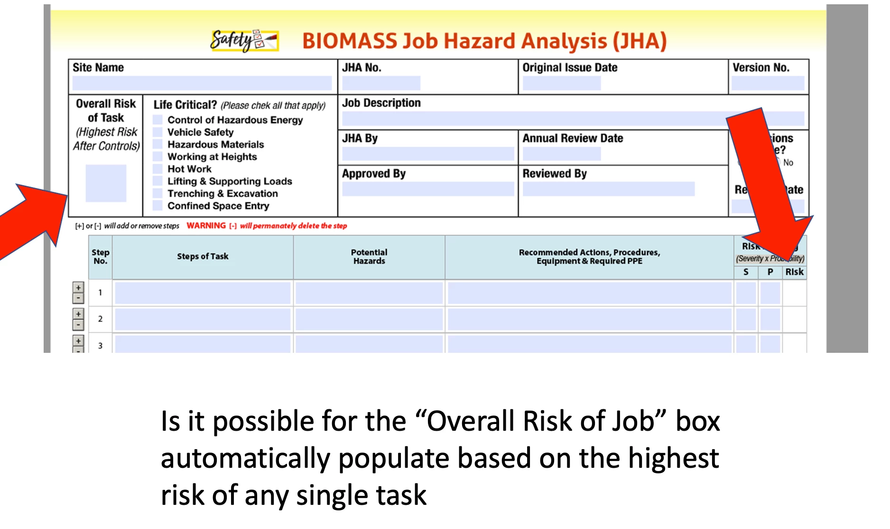Click the Site Name input field
Viewport: 890px width, 529px height.
pos(202,83)
